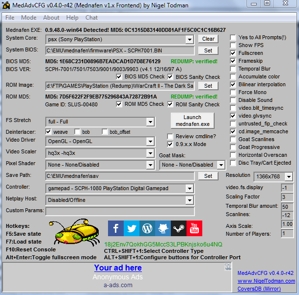Open the Chat menu
Viewport: 299px width, 295px height.
91,18
